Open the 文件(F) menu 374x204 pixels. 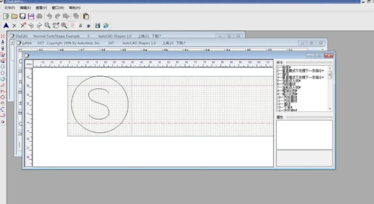pos(9,8)
